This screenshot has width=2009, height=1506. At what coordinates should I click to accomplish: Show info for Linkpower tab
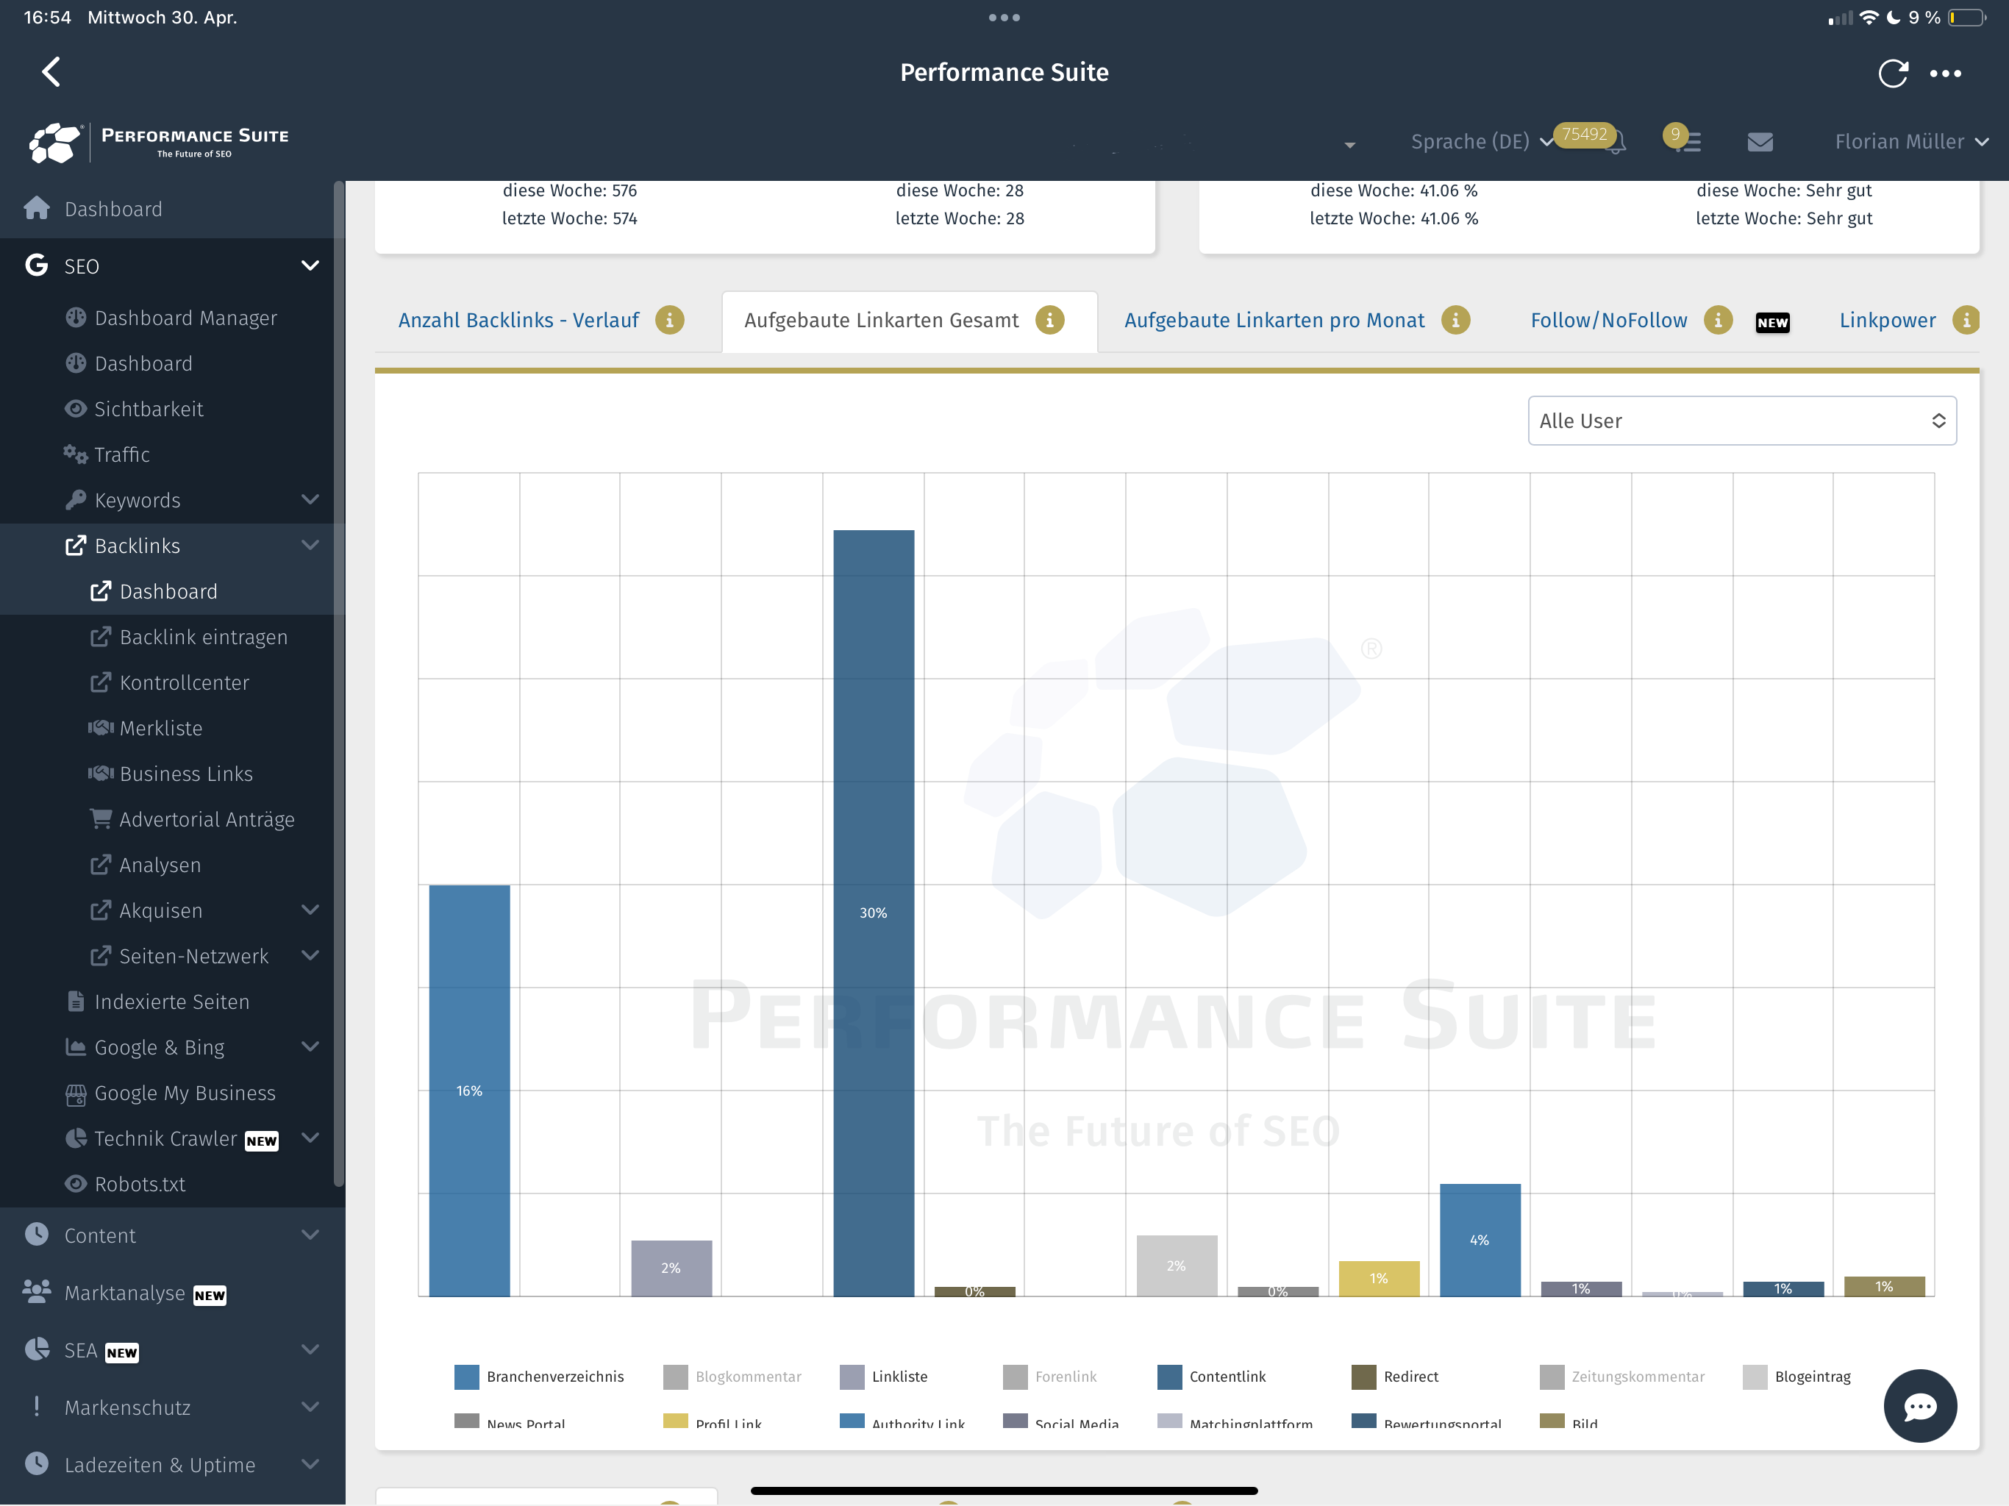[x=1966, y=320]
